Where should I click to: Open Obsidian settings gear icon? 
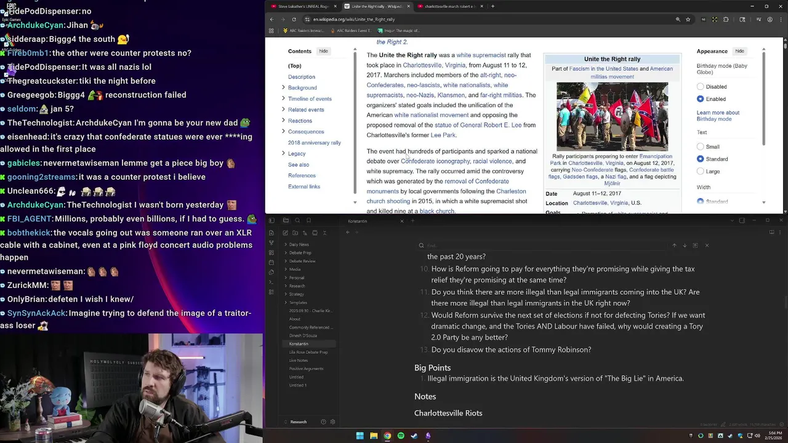click(x=333, y=422)
